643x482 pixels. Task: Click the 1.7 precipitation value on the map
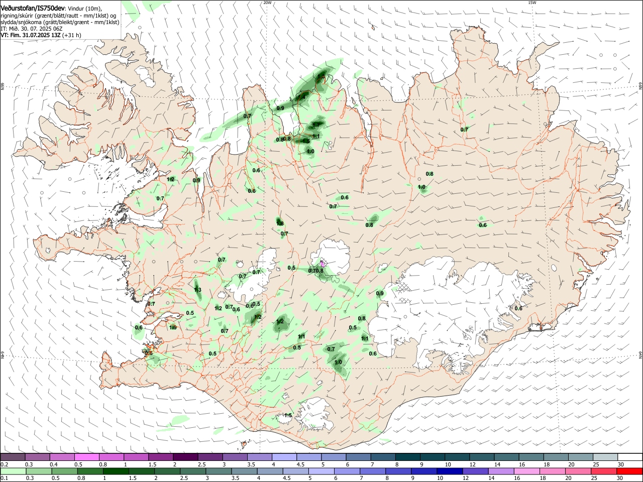pyautogui.click(x=316, y=125)
